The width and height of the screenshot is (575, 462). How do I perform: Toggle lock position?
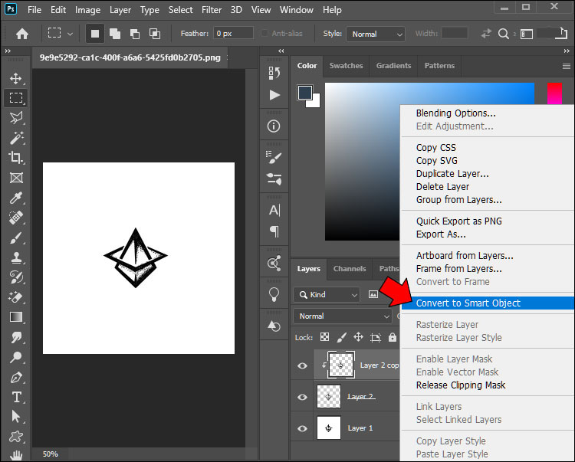tap(358, 337)
